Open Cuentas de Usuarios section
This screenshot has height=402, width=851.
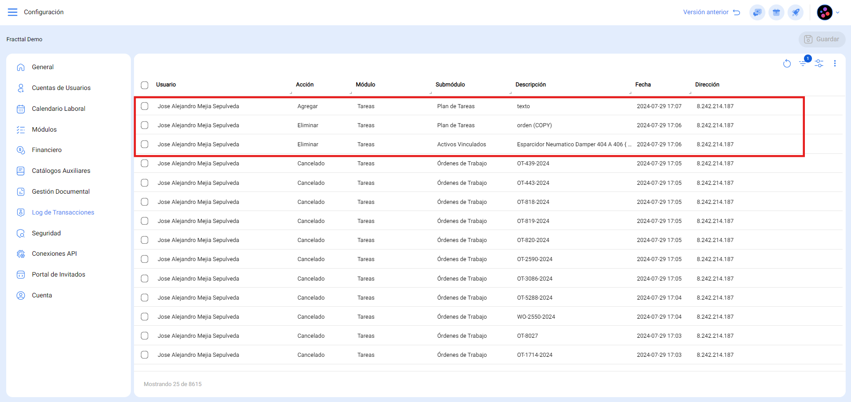[61, 88]
